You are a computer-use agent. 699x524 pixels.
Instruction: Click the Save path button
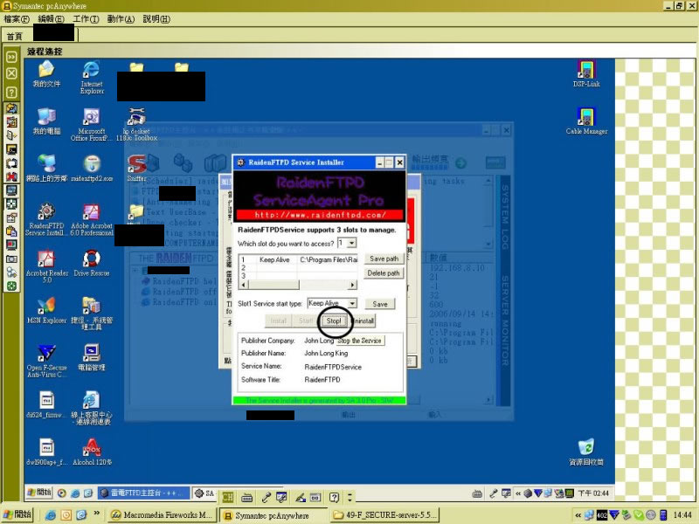coord(384,259)
